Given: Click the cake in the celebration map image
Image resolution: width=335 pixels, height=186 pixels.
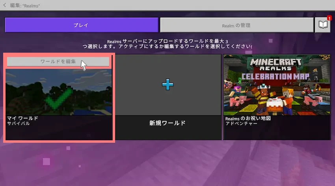Looking at the screenshot, I should click(273, 103).
